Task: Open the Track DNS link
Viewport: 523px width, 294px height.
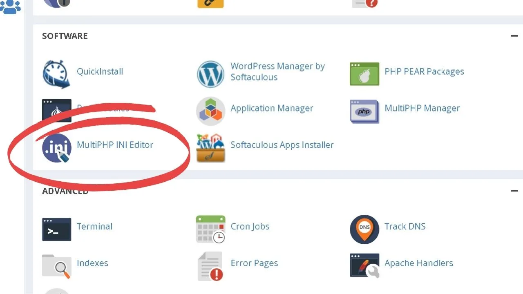Action: pyautogui.click(x=405, y=226)
